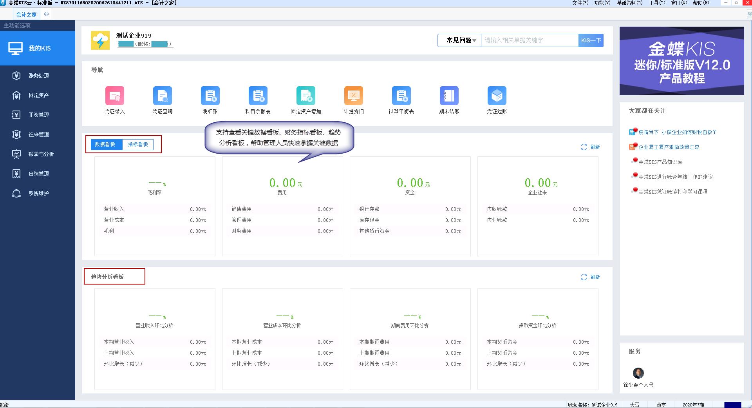
Task: Open the 科目余额表 icon
Action: [258, 96]
